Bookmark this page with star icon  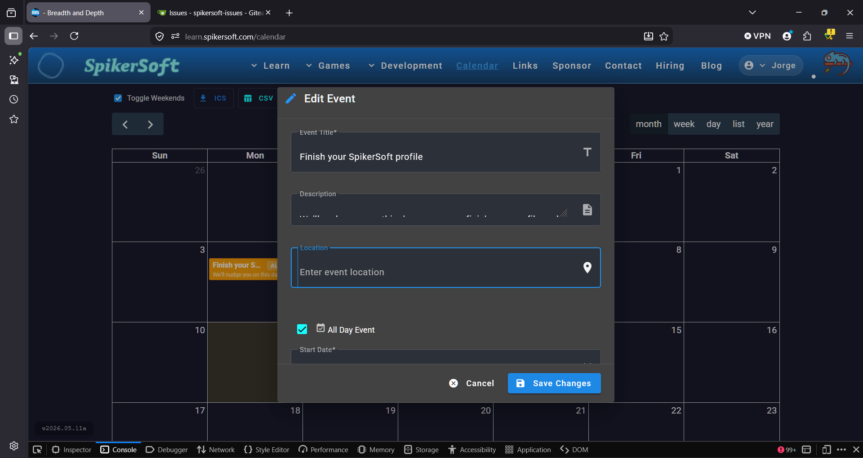pyautogui.click(x=664, y=36)
